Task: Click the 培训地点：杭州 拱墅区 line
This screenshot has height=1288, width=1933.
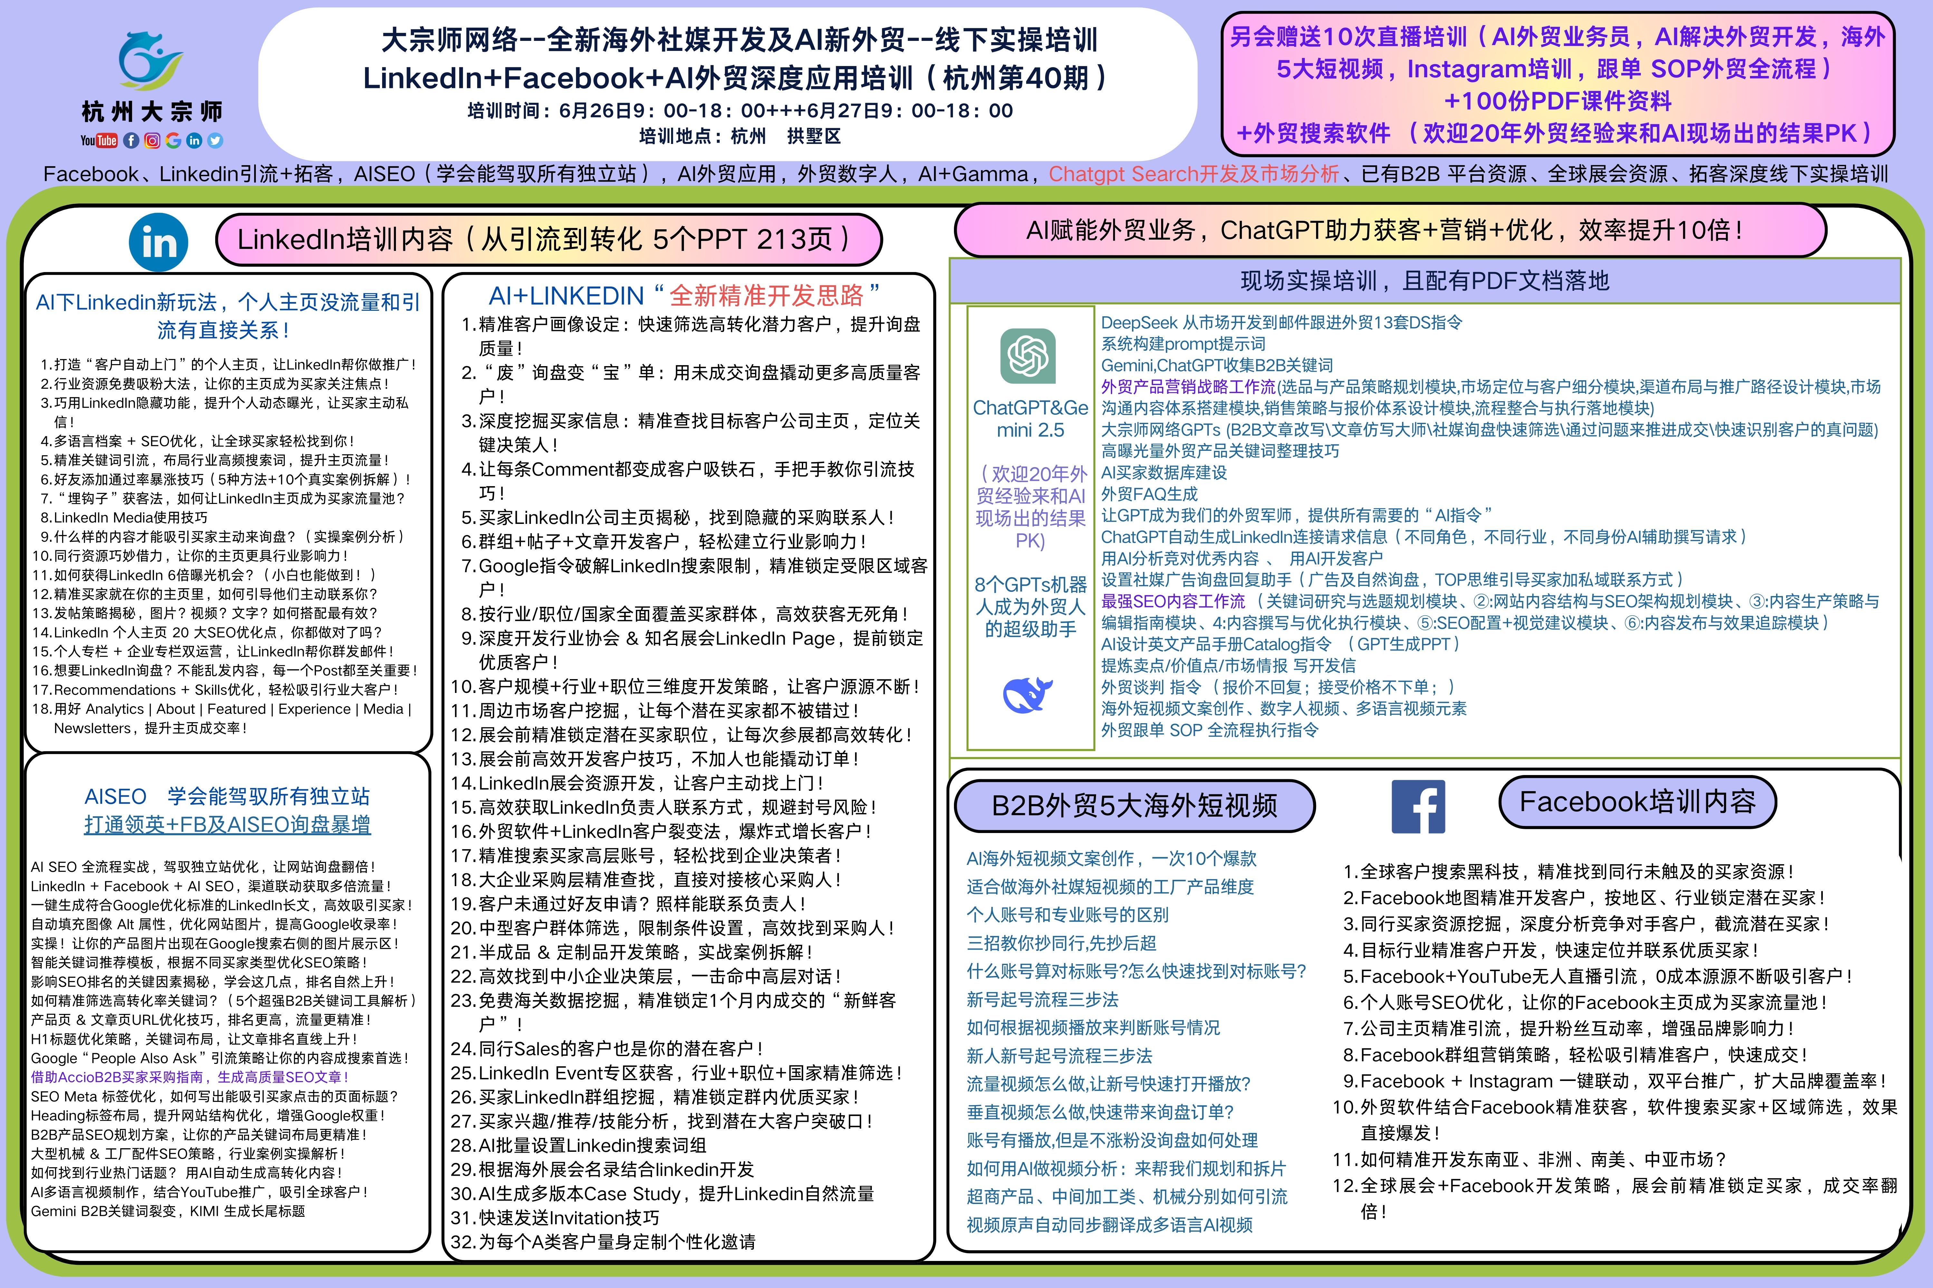Action: coord(740,136)
